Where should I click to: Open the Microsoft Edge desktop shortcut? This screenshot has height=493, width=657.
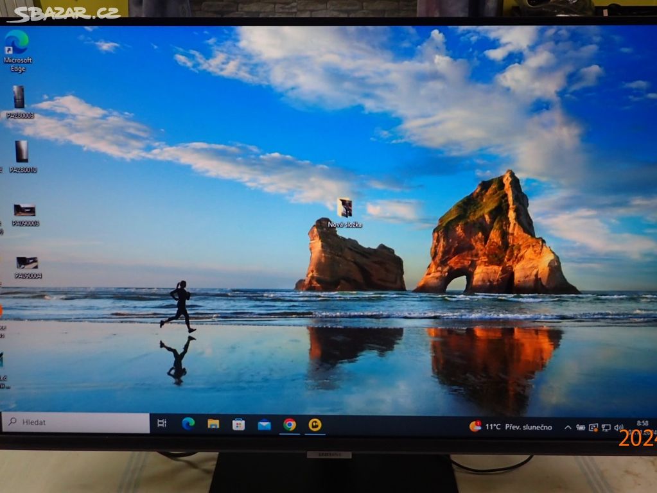click(x=17, y=51)
